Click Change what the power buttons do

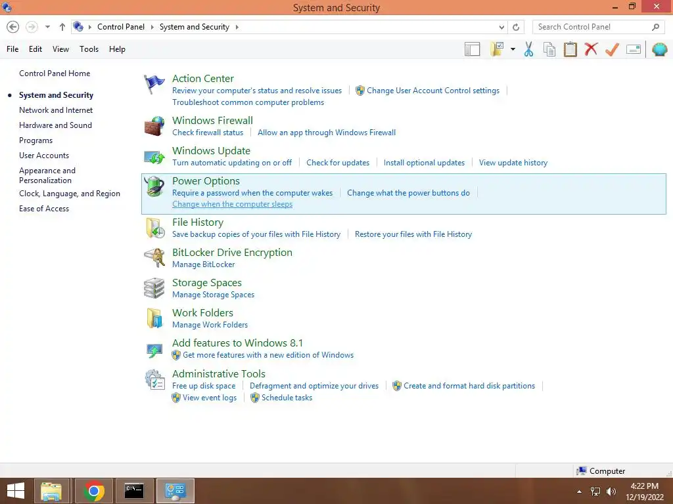[408, 193]
